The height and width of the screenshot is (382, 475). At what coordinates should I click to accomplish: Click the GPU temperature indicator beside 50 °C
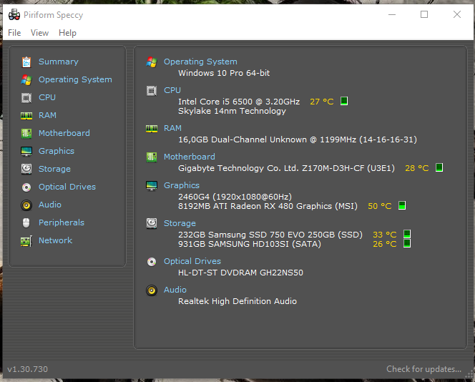pos(402,205)
